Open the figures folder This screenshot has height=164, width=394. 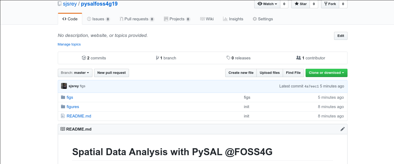(x=73, y=107)
